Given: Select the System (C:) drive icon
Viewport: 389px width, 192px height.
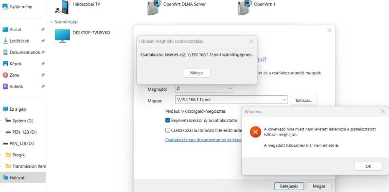Looking at the screenshot, I should pos(8,121).
